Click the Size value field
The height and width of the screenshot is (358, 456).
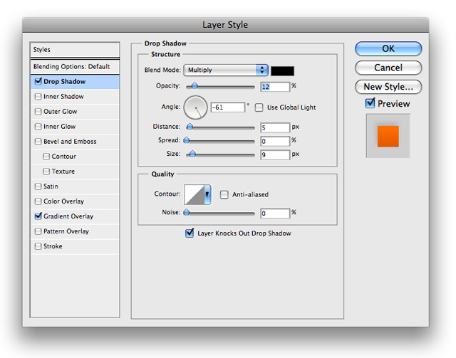pos(275,155)
